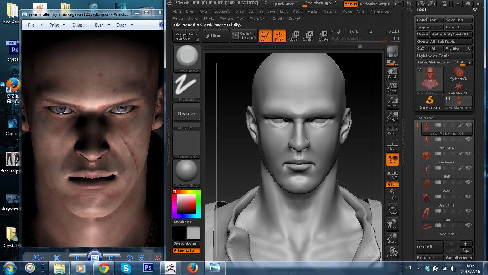Select the Move transform tool on top shelf
Image resolution: width=488 pixels, height=275 pixels.
[293, 36]
